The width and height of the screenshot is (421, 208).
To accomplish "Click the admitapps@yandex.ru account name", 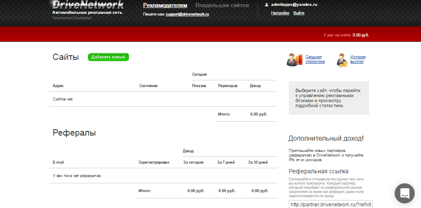I will (x=294, y=5).
